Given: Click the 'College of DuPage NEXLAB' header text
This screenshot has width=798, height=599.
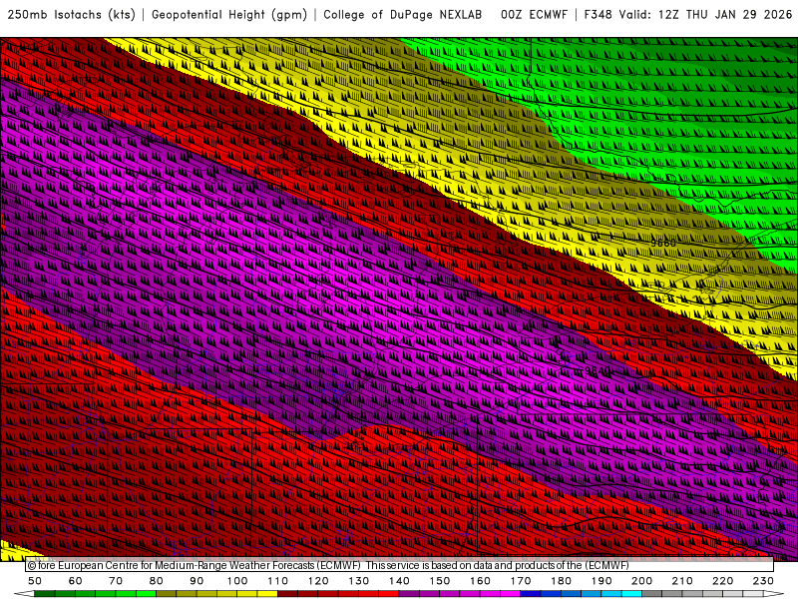Looking at the screenshot, I should (403, 15).
